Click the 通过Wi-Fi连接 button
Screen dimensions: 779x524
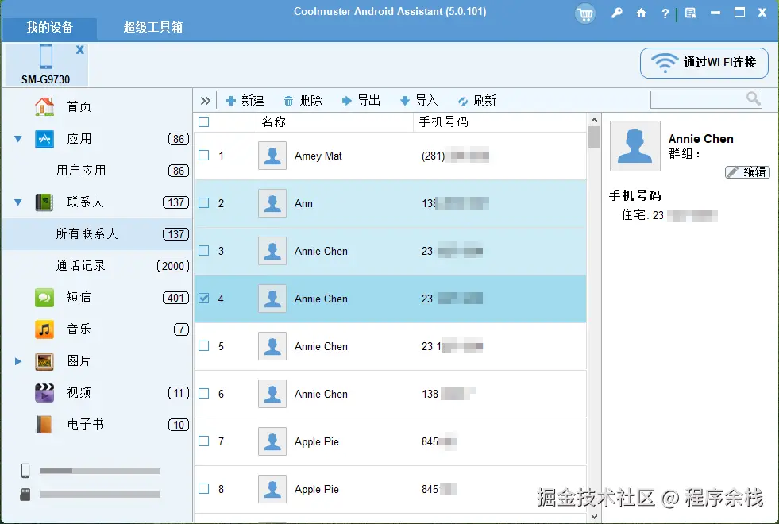click(x=704, y=63)
